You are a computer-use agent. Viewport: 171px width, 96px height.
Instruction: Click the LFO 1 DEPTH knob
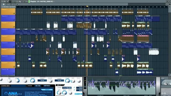[64, 93]
